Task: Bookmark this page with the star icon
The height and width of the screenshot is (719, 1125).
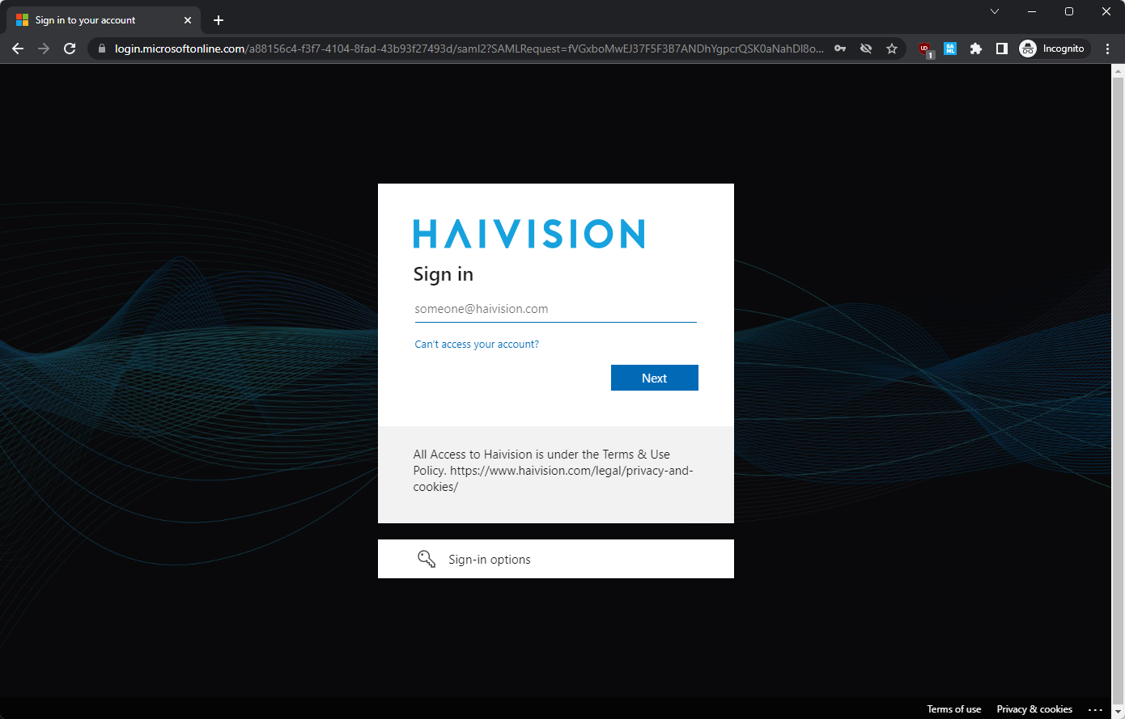Action: (x=892, y=49)
